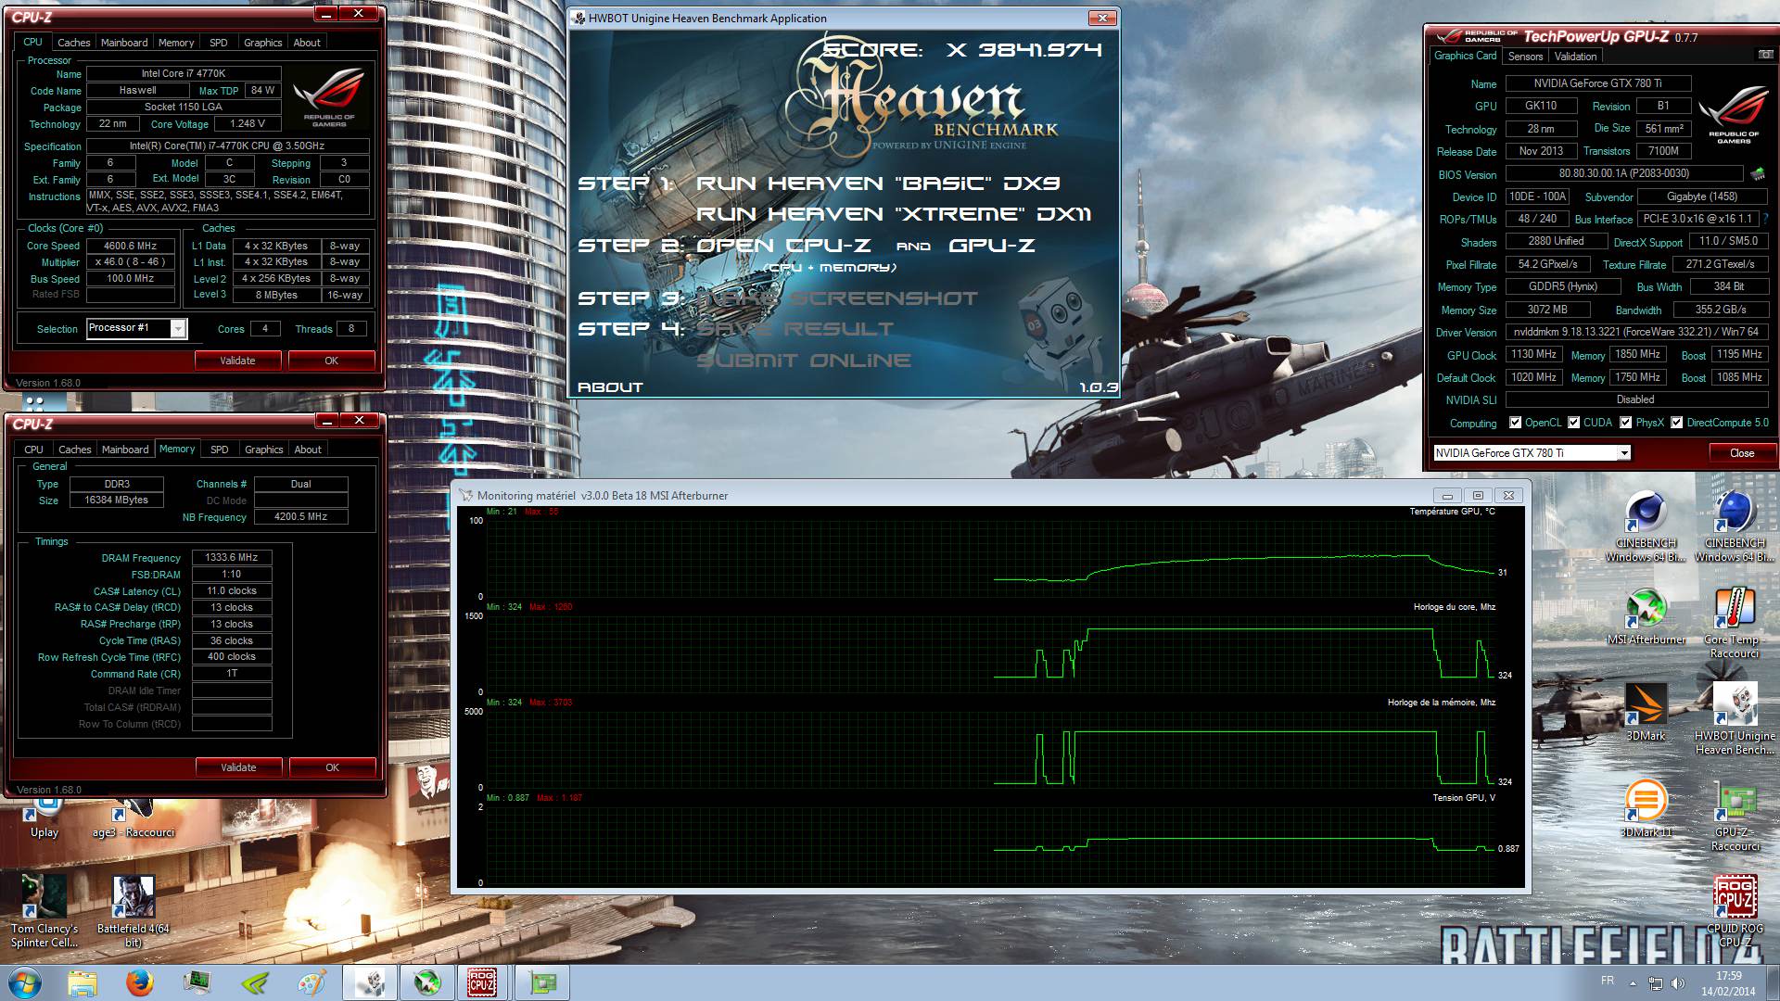The width and height of the screenshot is (1780, 1001).
Task: Click the GPU-Z screenshot camera icon
Action: [1765, 55]
